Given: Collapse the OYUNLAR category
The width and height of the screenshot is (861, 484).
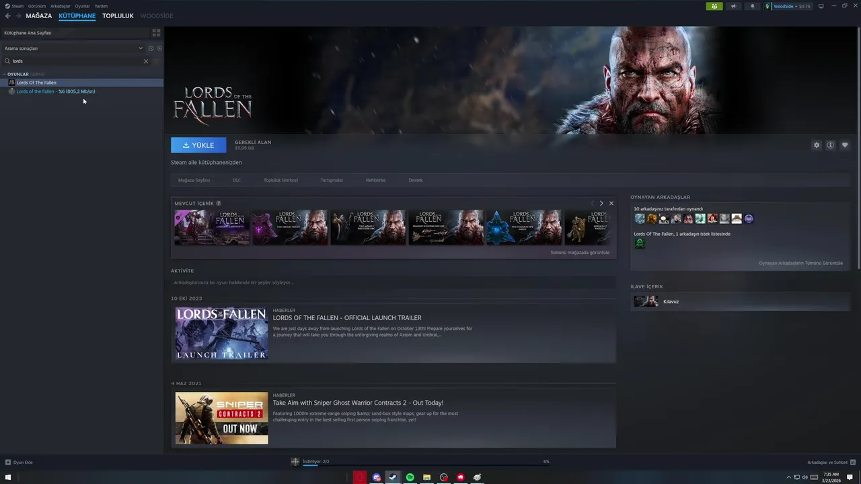Looking at the screenshot, I should point(5,74).
